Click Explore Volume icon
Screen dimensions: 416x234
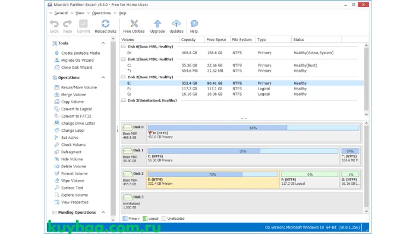[x=56, y=195]
